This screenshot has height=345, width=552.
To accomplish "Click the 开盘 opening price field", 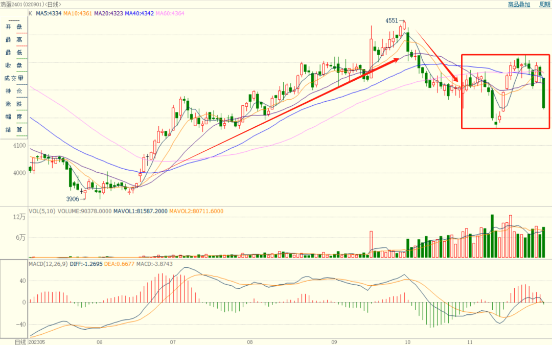I will 14,27.
